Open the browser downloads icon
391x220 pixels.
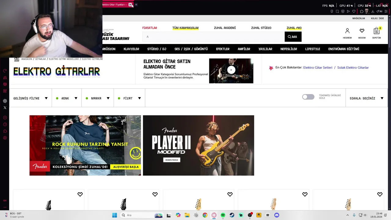[373, 11]
